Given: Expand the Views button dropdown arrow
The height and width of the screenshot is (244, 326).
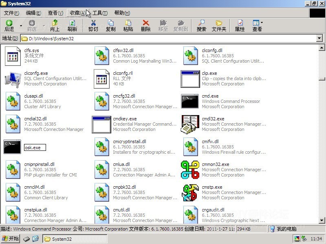Looking at the screenshot, I should [x=262, y=22].
